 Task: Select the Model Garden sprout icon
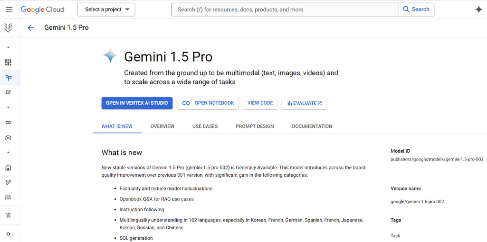click(x=9, y=78)
